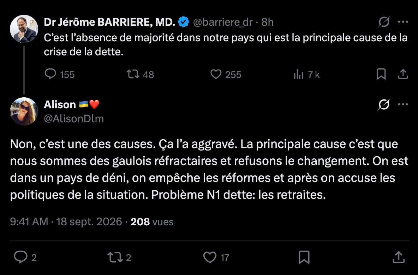Open Grok icon on Barriere's tweet
The width and height of the screenshot is (418, 275).
coord(384,22)
